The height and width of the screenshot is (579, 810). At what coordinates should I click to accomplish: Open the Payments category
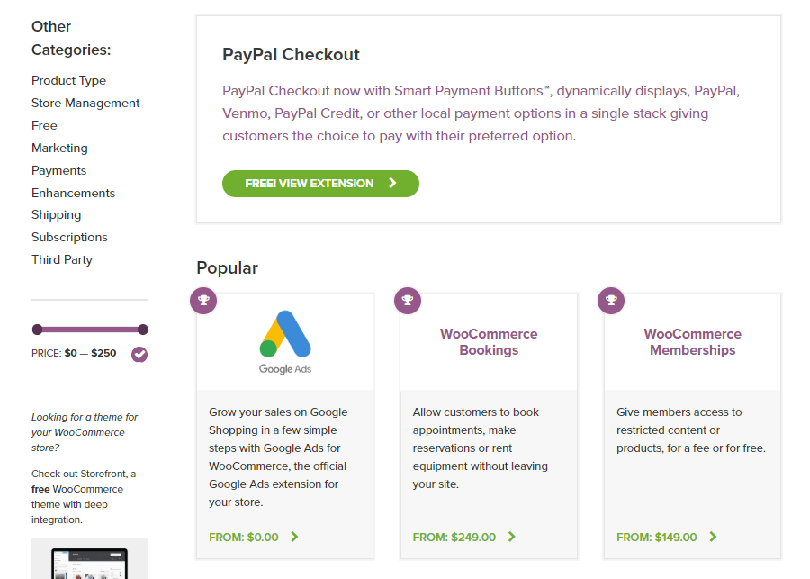click(x=58, y=170)
